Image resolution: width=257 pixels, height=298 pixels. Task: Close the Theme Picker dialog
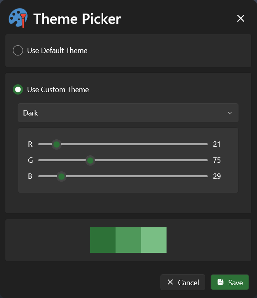coord(241,18)
